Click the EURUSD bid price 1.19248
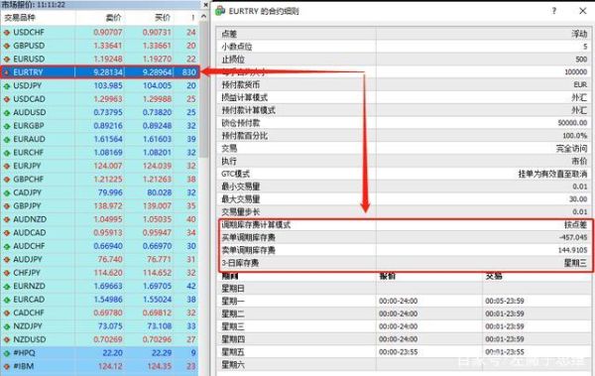The width and height of the screenshot is (595, 376). tap(108, 60)
